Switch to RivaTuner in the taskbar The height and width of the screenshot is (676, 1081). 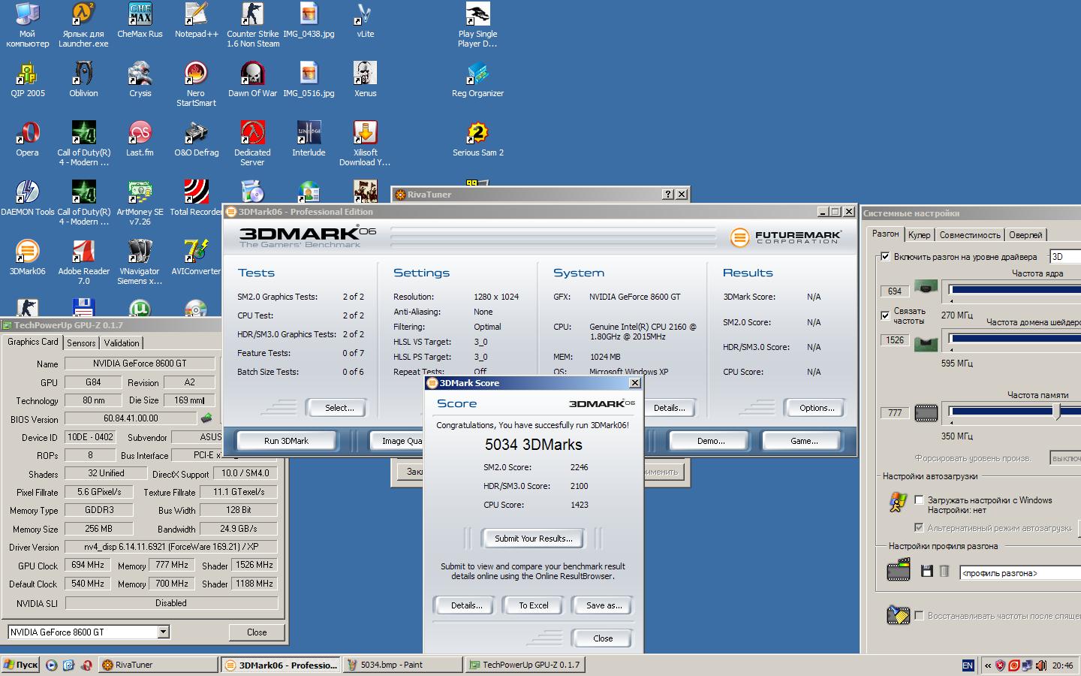pyautogui.click(x=158, y=665)
